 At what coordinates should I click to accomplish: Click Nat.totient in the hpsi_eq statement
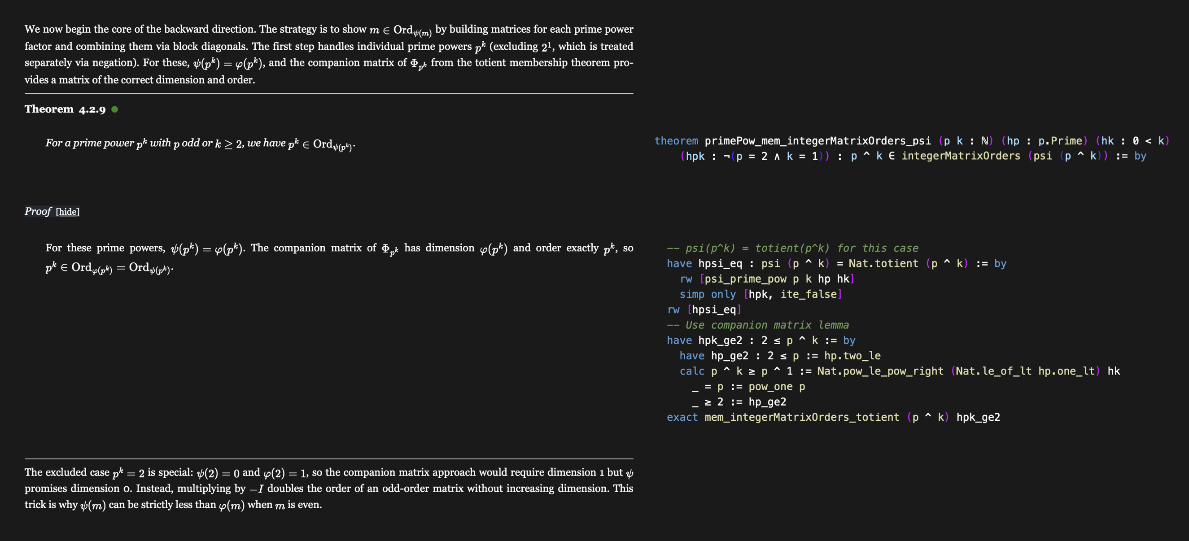[x=883, y=264]
